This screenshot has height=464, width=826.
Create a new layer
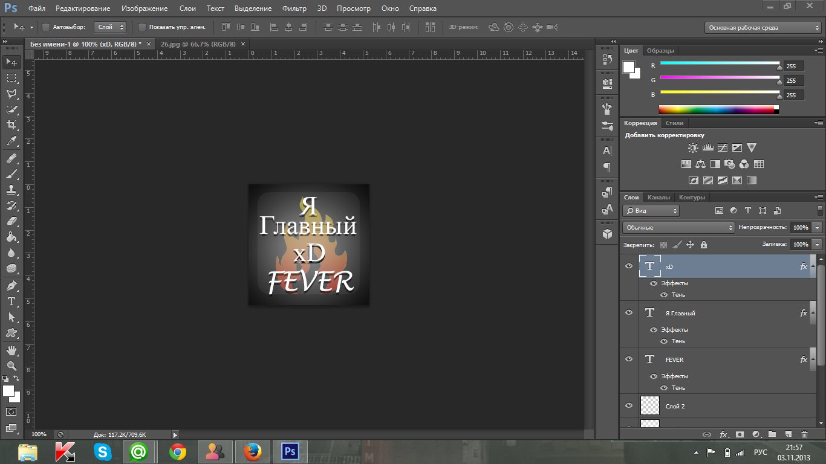[788, 434]
